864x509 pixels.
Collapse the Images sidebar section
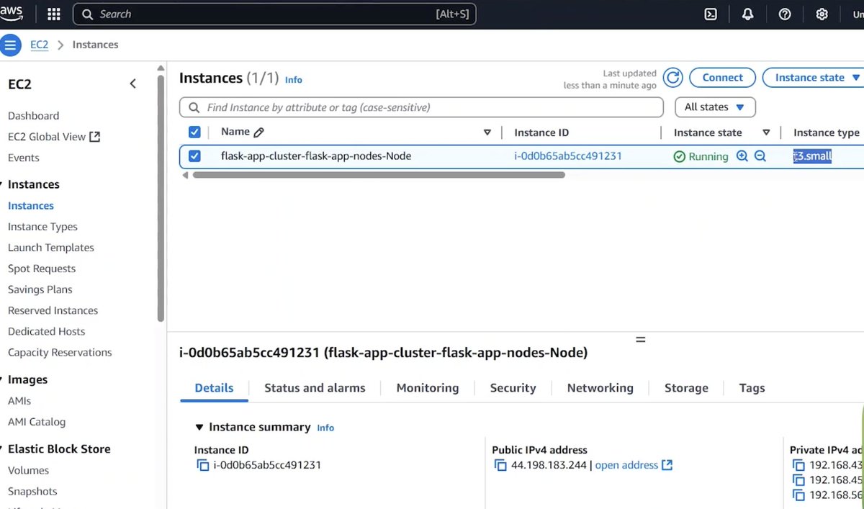click(x=2, y=380)
